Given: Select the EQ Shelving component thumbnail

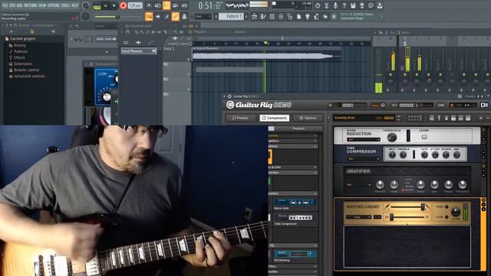Looking at the screenshot, I should pos(295,254).
